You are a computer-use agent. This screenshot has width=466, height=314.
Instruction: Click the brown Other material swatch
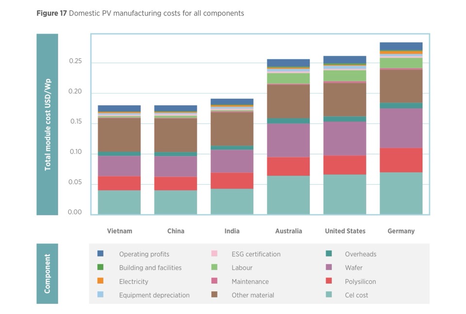214,295
